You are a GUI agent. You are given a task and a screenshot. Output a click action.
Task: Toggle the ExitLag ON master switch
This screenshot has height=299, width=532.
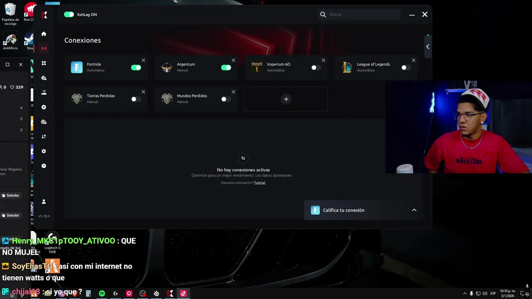[69, 15]
